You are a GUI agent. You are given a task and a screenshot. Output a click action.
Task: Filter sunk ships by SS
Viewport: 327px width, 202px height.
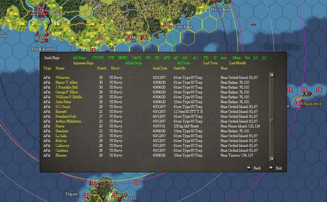pyautogui.click(x=215, y=58)
